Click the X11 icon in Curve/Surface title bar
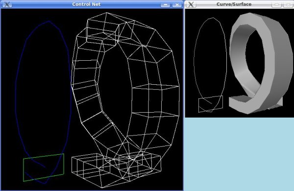This screenshot has height=191, width=294. [191, 4]
